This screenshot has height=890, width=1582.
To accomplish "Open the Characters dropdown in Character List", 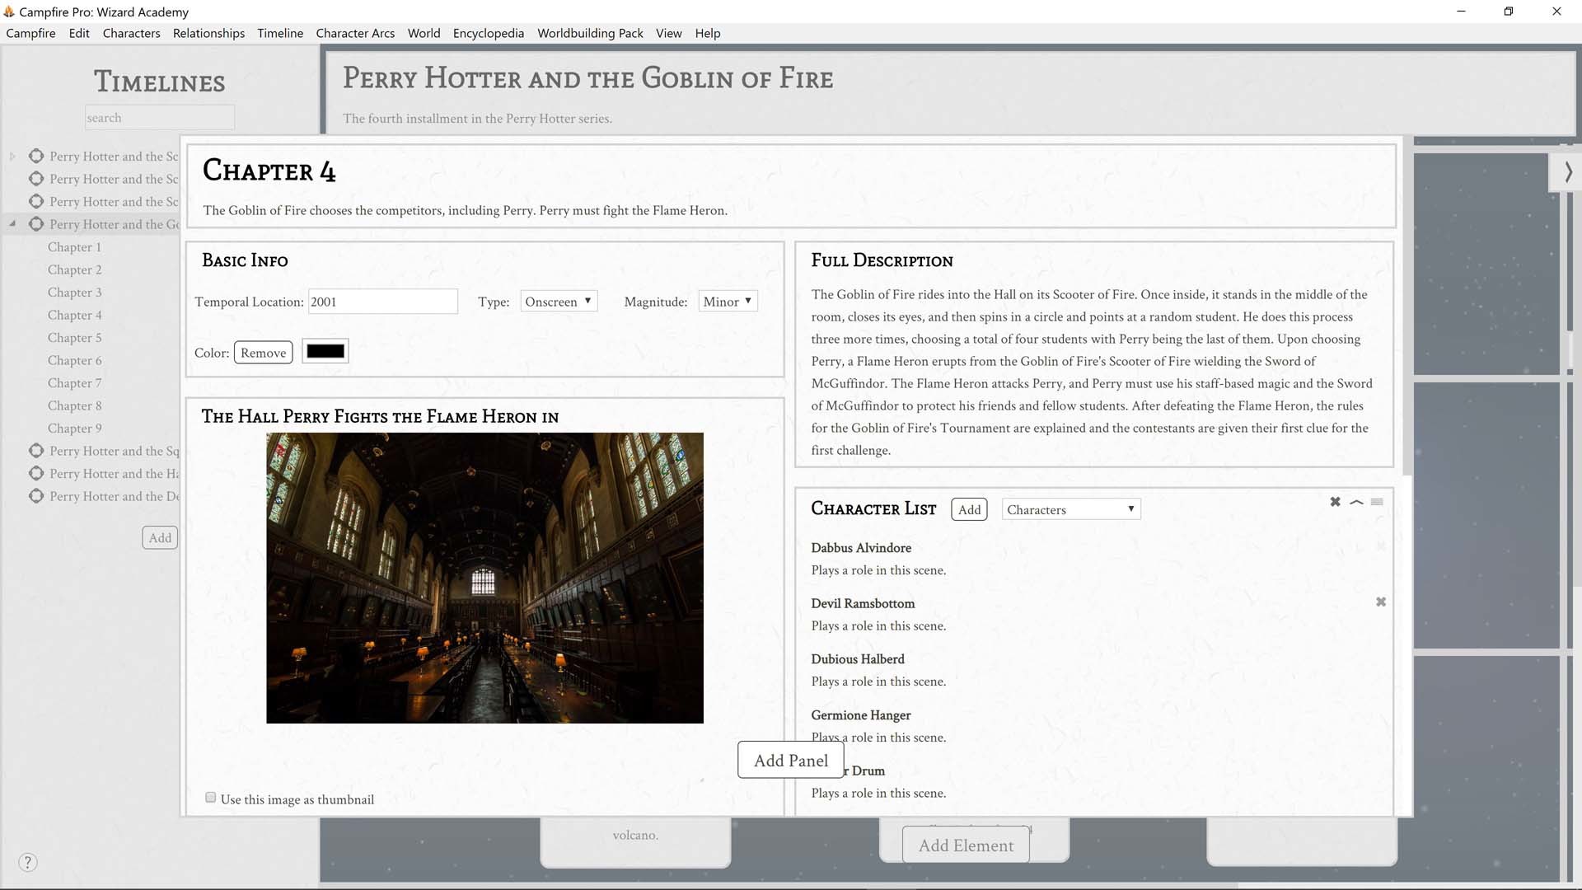I will point(1069,508).
